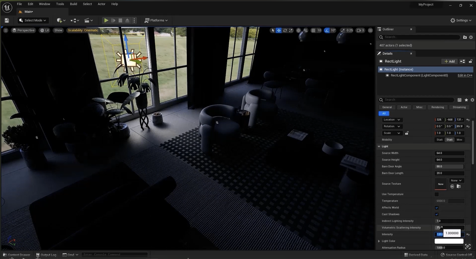This screenshot has width=476, height=259.
Task: Expand the Light Color property
Action: coord(379,241)
